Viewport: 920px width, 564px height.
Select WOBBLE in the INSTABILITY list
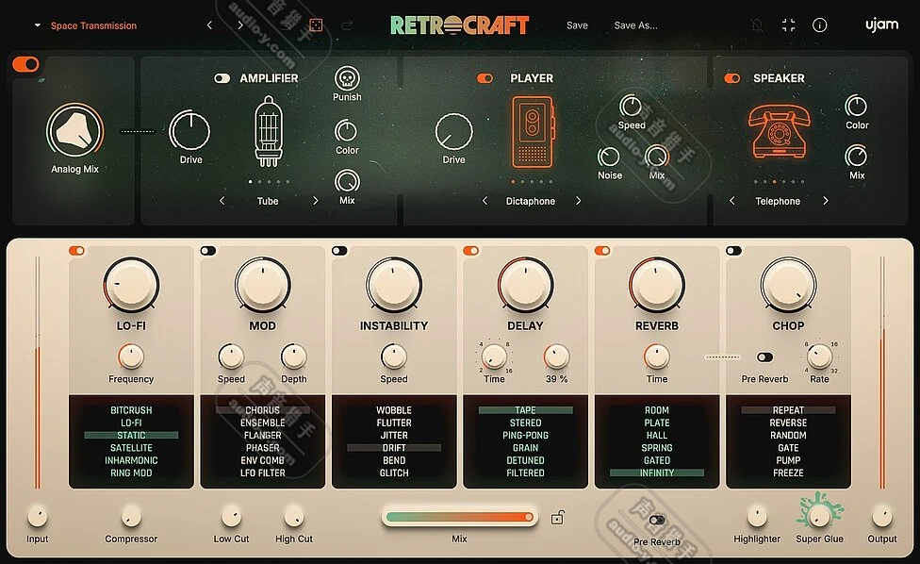tap(394, 410)
